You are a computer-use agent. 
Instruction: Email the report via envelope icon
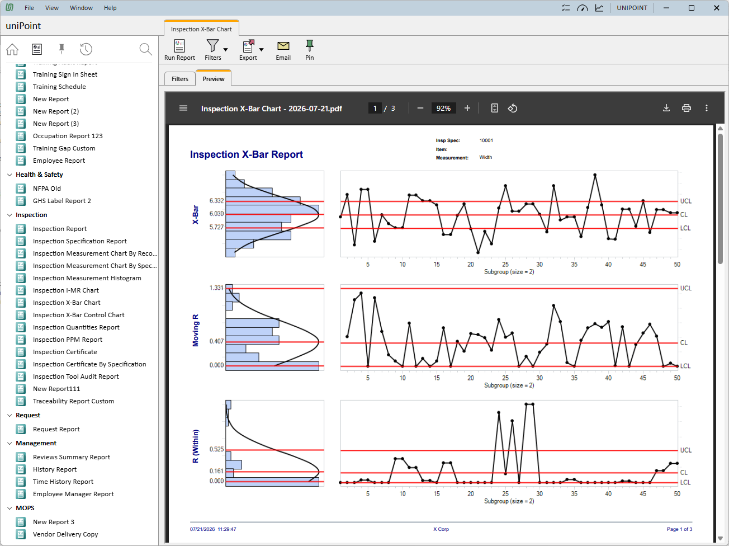point(283,50)
